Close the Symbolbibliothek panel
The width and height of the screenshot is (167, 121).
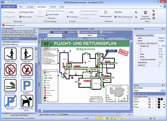click(36, 29)
